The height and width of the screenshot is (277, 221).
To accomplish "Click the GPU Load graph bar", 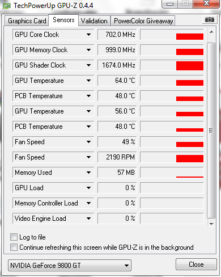I will coord(172,188).
